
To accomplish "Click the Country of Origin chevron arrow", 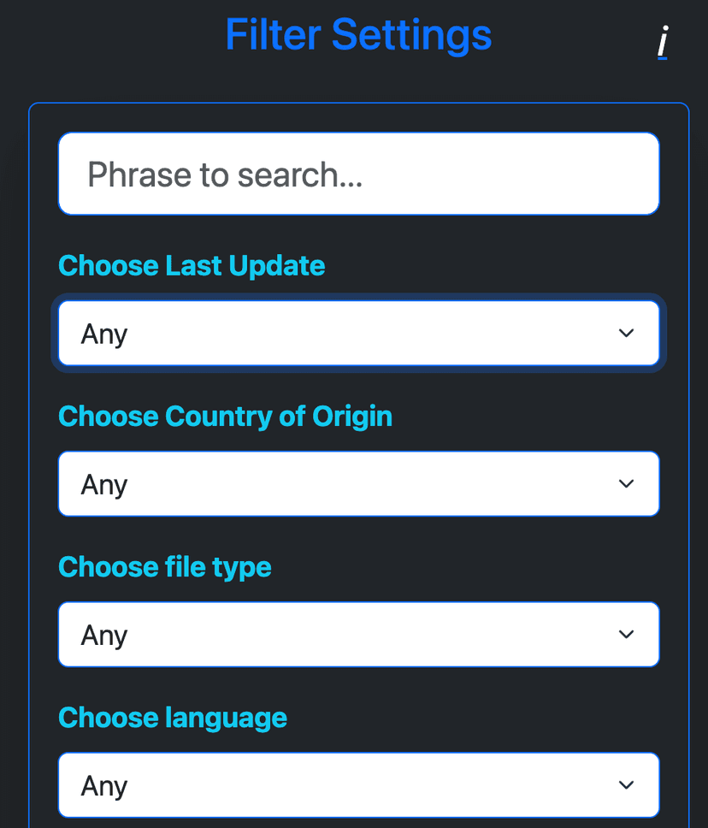I will [x=625, y=483].
